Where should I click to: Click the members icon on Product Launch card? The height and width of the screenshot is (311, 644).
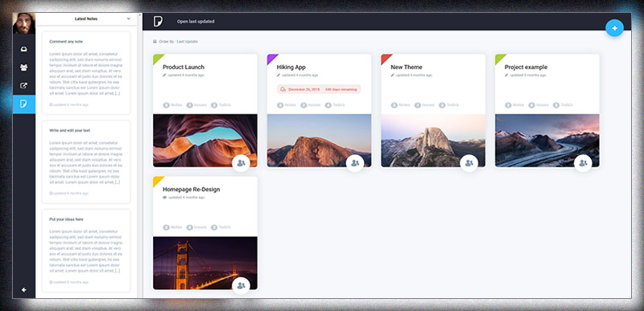pyautogui.click(x=241, y=163)
